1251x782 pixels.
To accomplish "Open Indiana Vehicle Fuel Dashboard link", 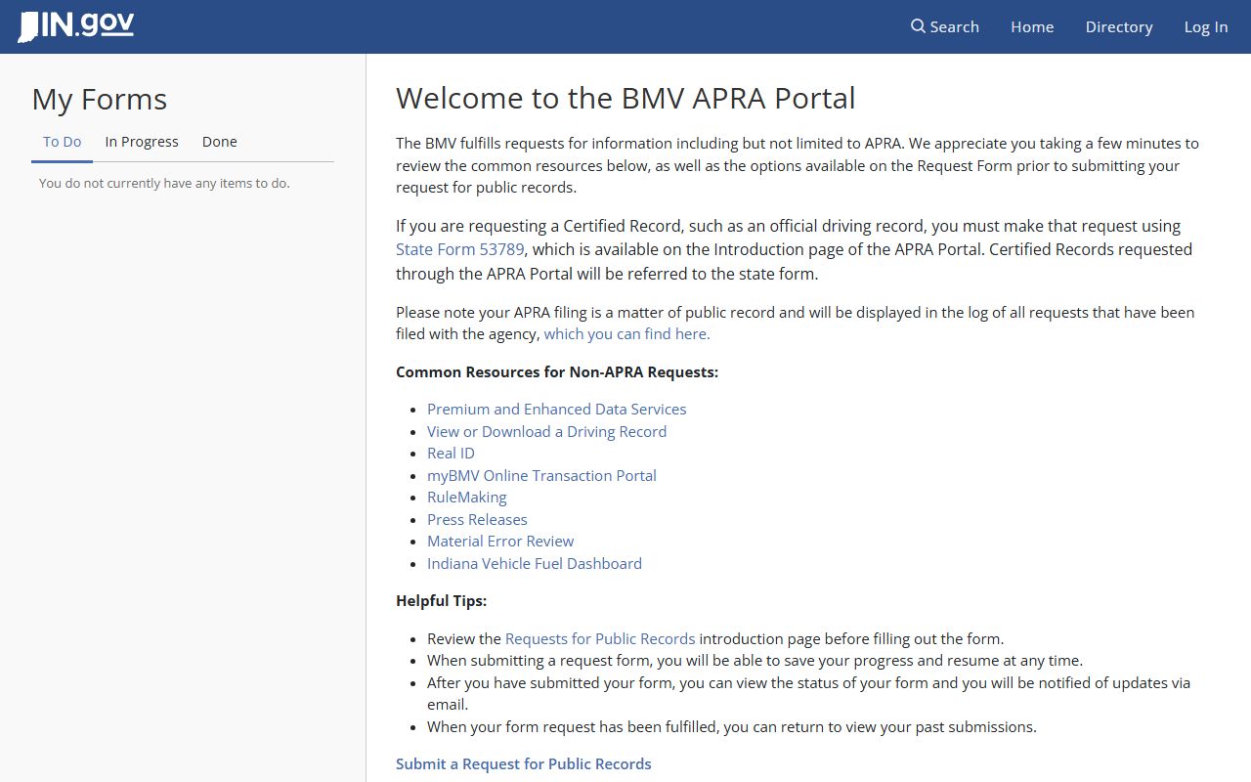I will [535, 563].
